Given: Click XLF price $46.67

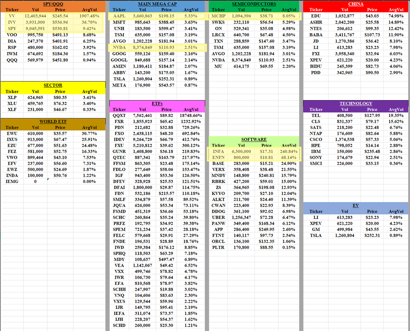Looking at the screenshot, I should tap(60, 110).
